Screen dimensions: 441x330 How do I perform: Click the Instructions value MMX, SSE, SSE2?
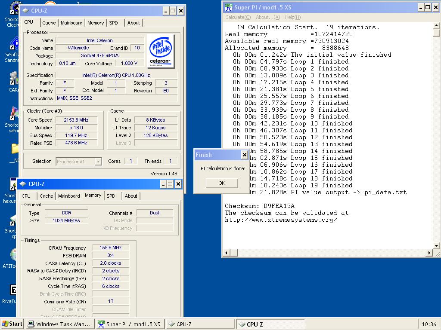coord(116,98)
